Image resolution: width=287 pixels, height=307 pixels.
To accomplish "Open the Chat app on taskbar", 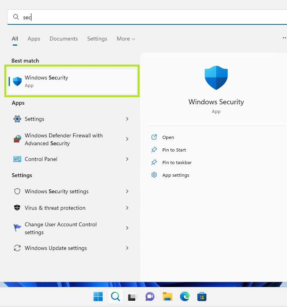I will point(150,297).
